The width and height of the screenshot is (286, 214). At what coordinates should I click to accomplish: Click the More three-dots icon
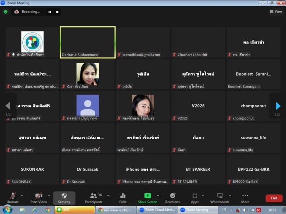tap(245, 196)
